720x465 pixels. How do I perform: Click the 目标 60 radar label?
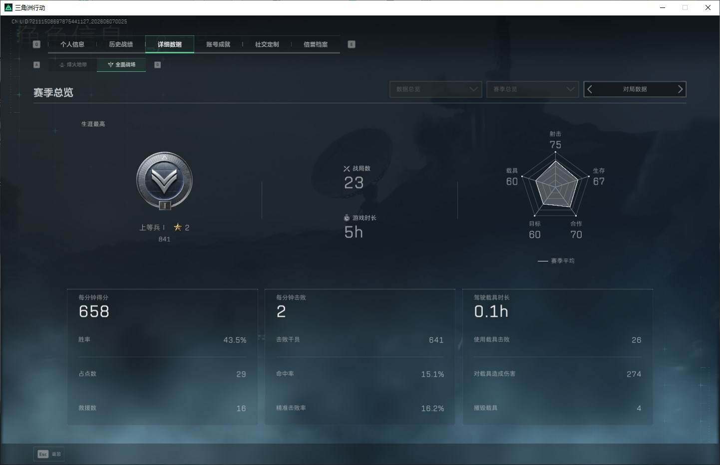[535, 230]
